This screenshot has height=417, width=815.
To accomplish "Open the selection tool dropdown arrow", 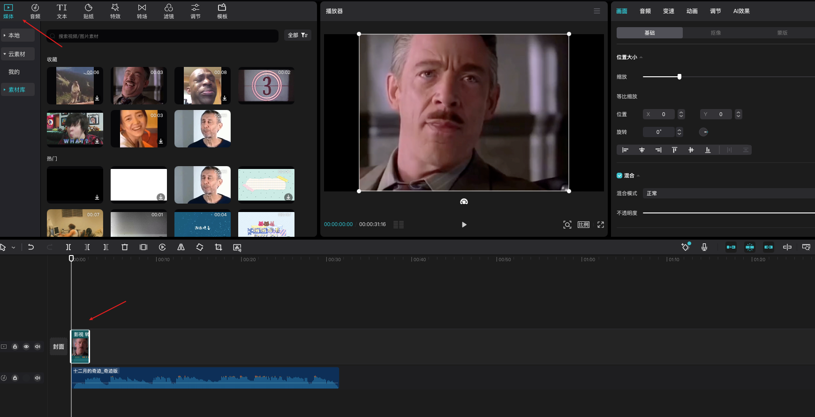I will click(x=14, y=248).
